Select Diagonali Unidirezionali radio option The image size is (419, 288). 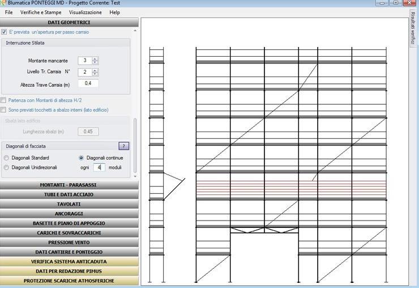7,167
